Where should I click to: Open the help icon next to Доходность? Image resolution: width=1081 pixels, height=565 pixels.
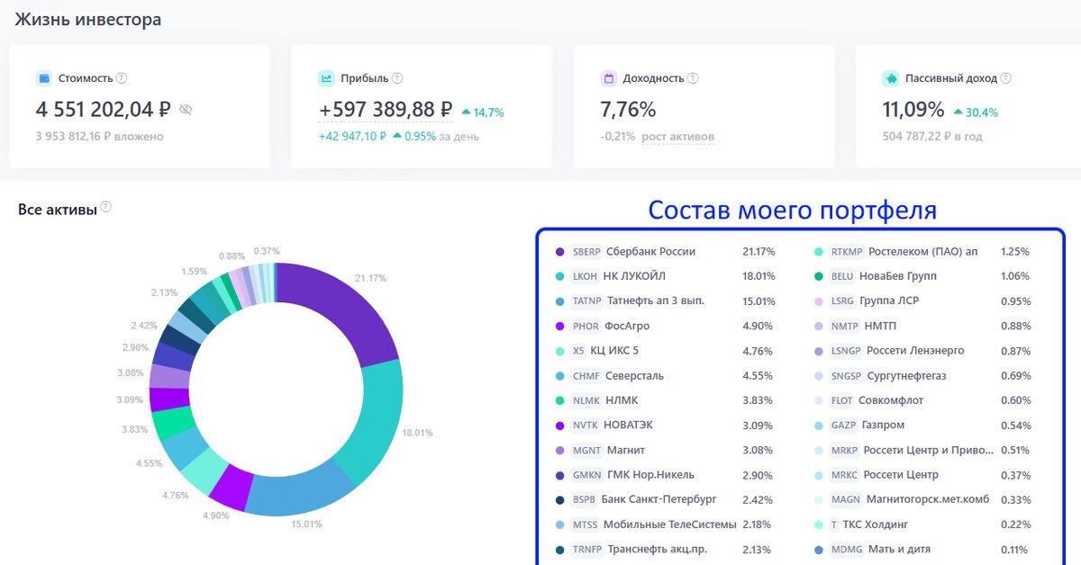[693, 78]
